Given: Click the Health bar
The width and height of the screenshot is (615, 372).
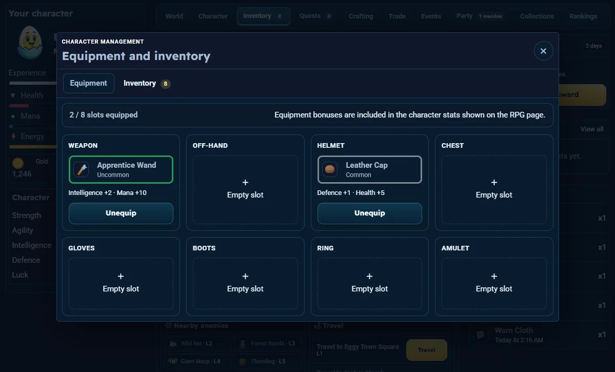Looking at the screenshot, I should (33, 106).
